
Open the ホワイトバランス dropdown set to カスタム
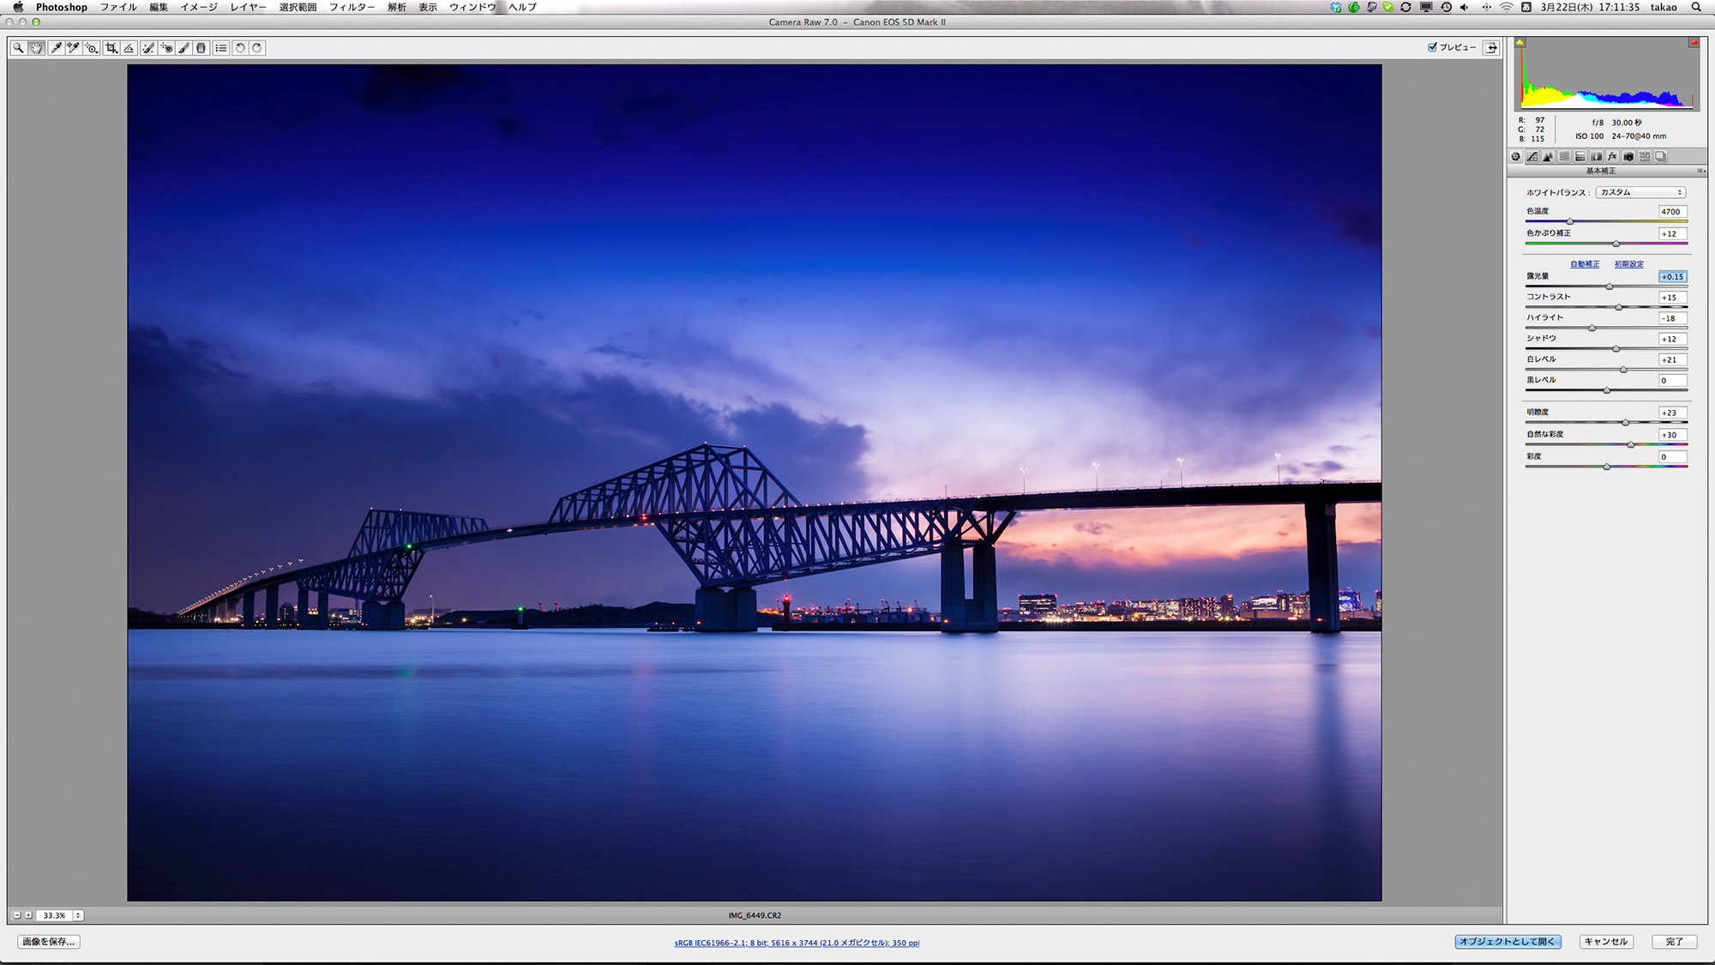point(1640,192)
